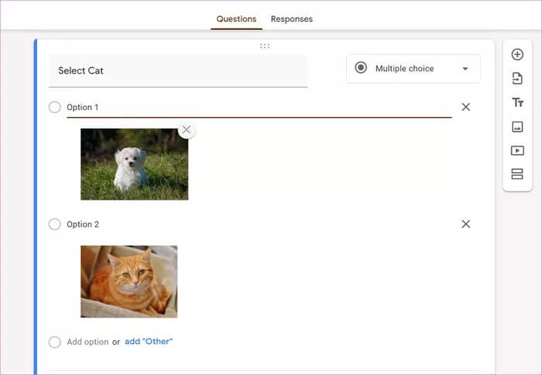Edit the Select Cat question title field

[178, 71]
